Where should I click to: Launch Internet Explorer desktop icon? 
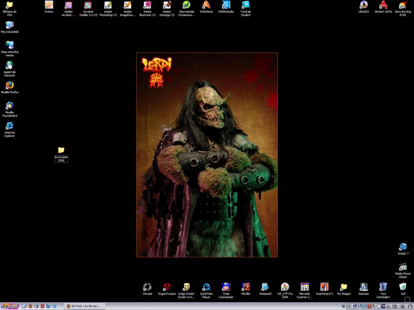point(10,130)
